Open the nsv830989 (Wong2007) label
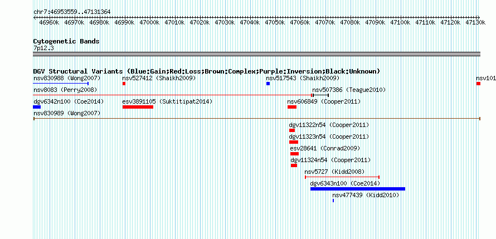The height and width of the screenshot is (239, 496). point(67,113)
